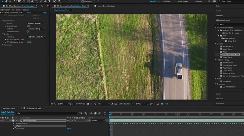Hide the Drone Footage layer with eye icon

point(1,121)
